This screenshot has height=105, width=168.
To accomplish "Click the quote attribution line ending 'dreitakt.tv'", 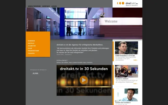I will (x=64, y=55).
